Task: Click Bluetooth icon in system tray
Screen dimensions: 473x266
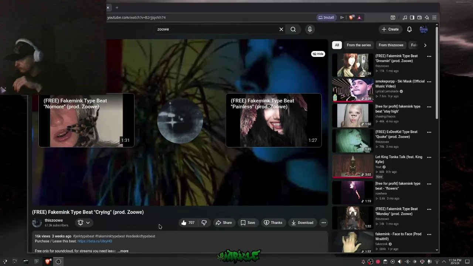Action: click(x=407, y=262)
